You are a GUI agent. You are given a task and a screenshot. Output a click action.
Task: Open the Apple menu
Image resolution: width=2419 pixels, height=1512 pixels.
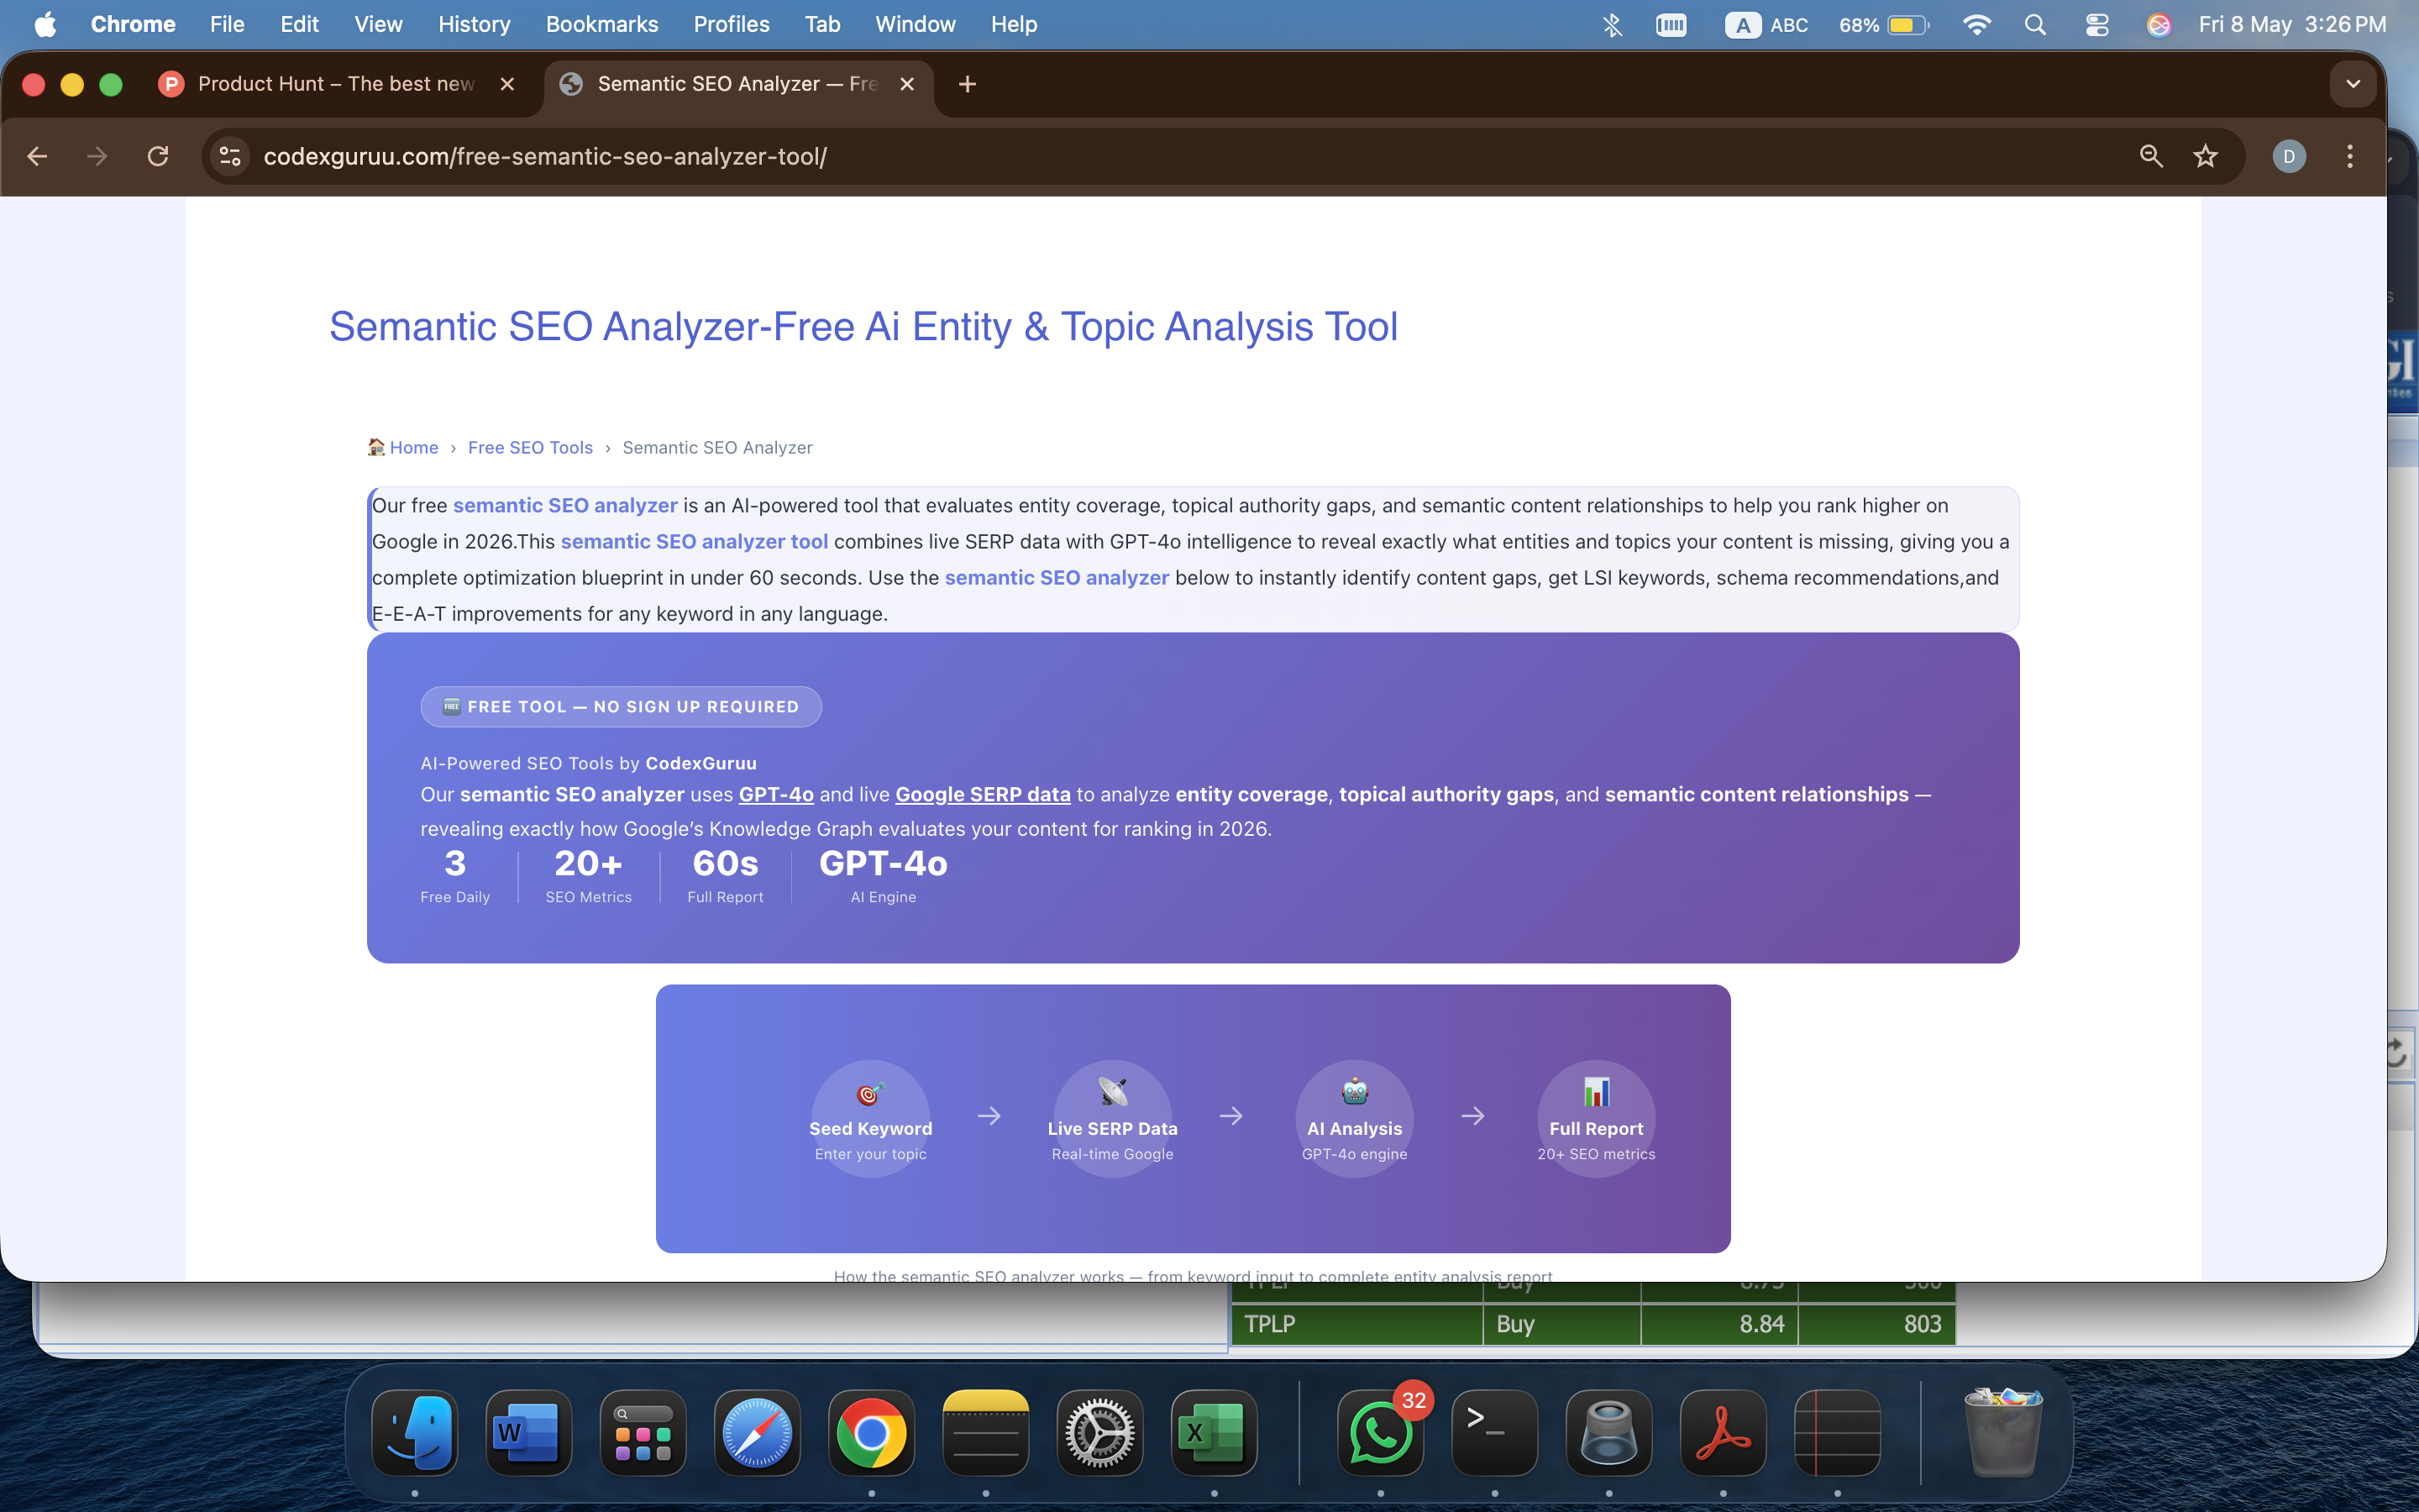pos(46,24)
